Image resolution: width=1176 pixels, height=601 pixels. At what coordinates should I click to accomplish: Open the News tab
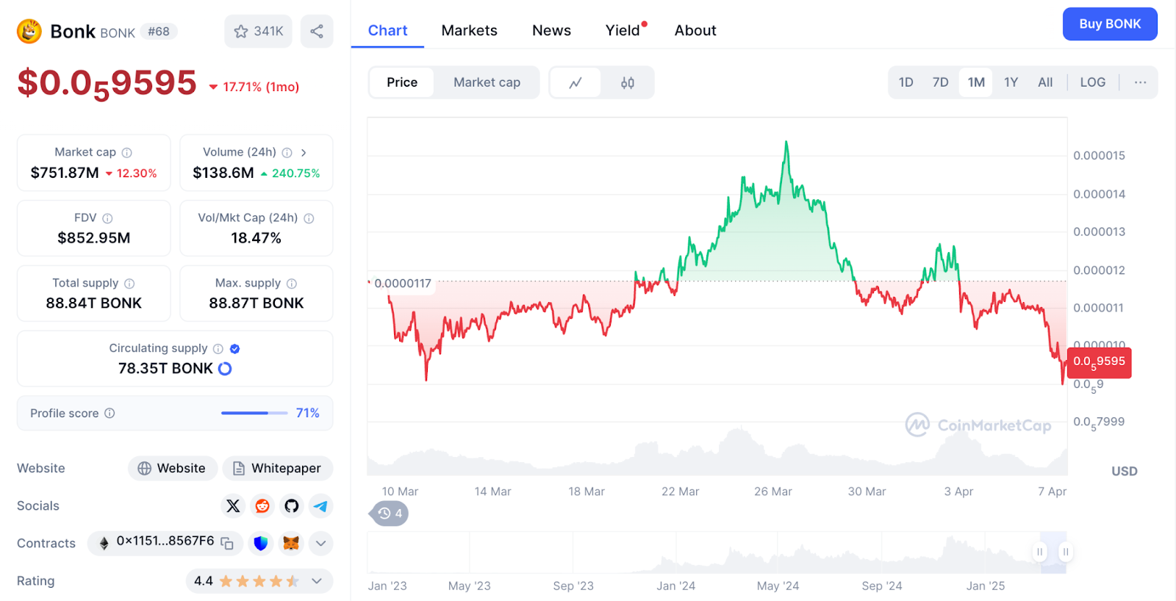point(551,30)
